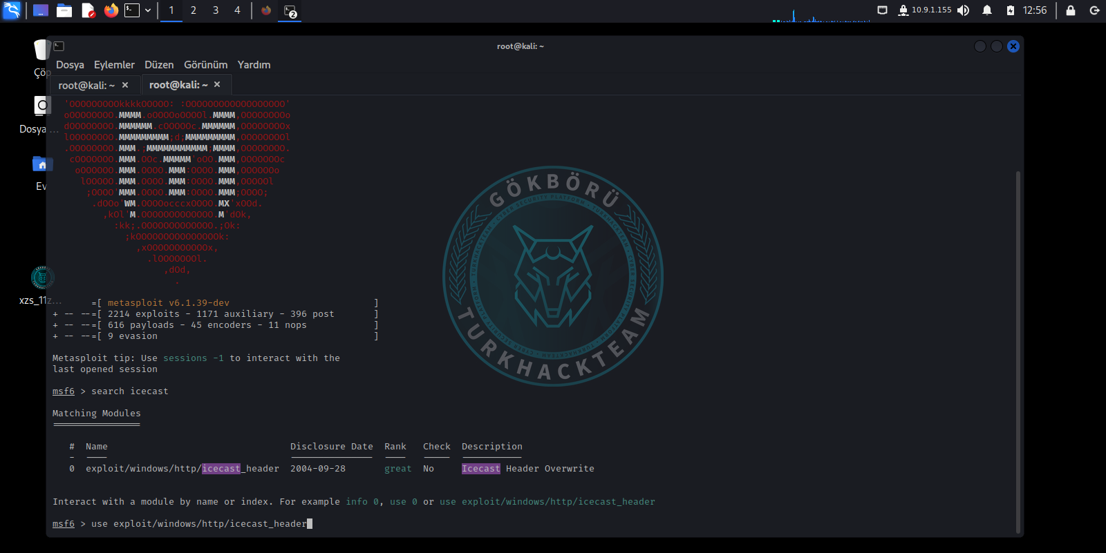Open the power manager battery icon
This screenshot has width=1106, height=553.
(1010, 10)
